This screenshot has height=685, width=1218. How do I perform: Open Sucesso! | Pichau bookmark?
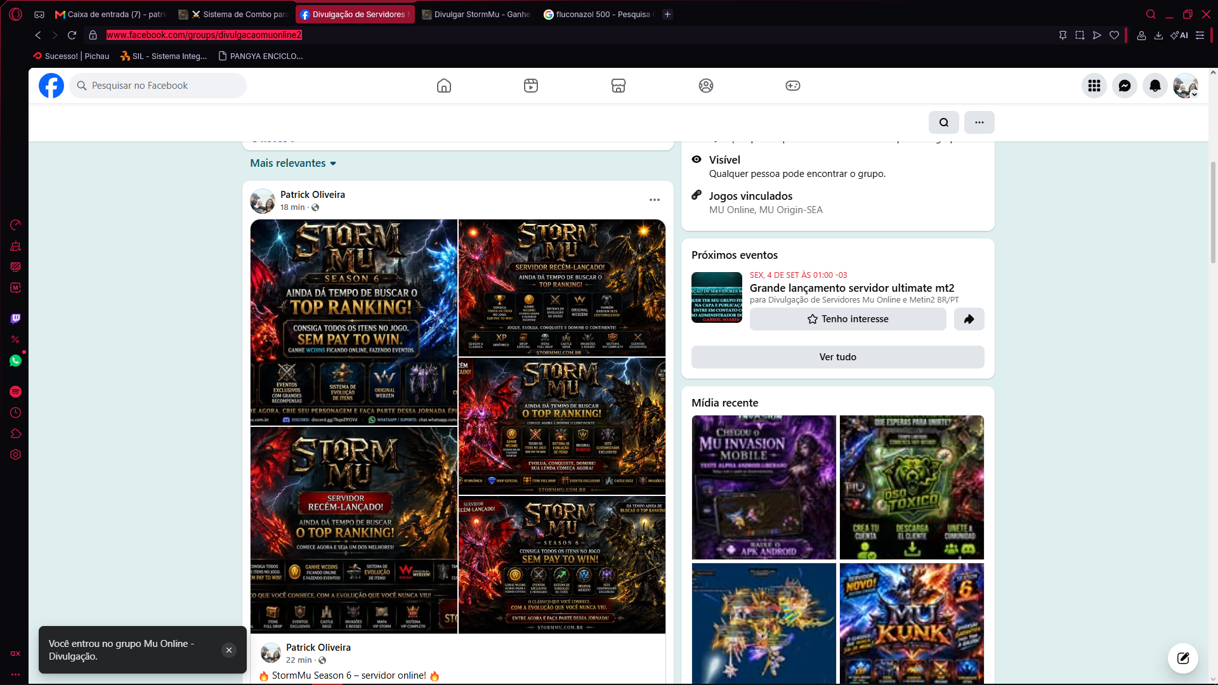click(71, 56)
